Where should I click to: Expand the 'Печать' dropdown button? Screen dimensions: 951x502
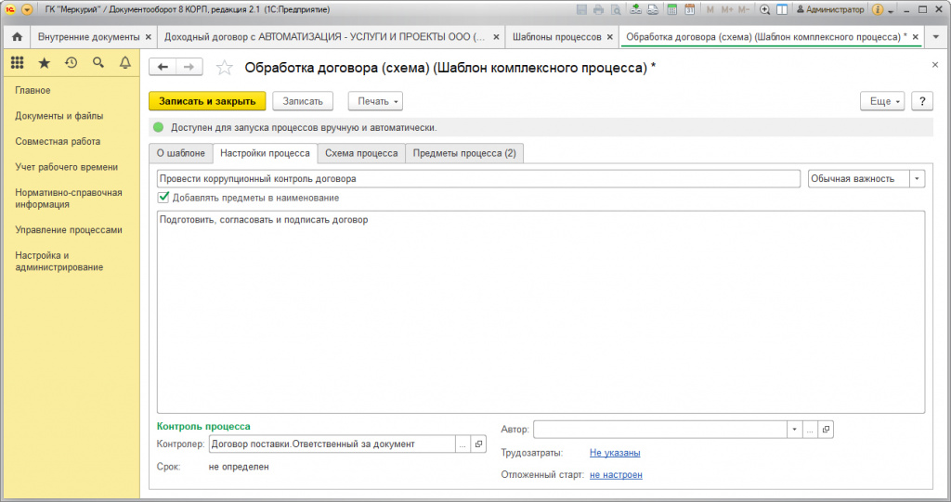[375, 101]
